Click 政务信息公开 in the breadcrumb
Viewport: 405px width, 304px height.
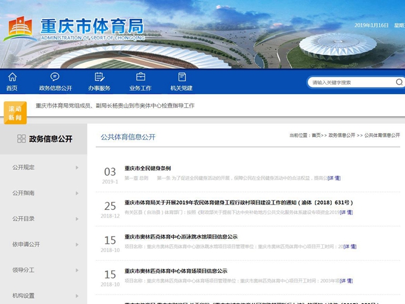(x=342, y=135)
